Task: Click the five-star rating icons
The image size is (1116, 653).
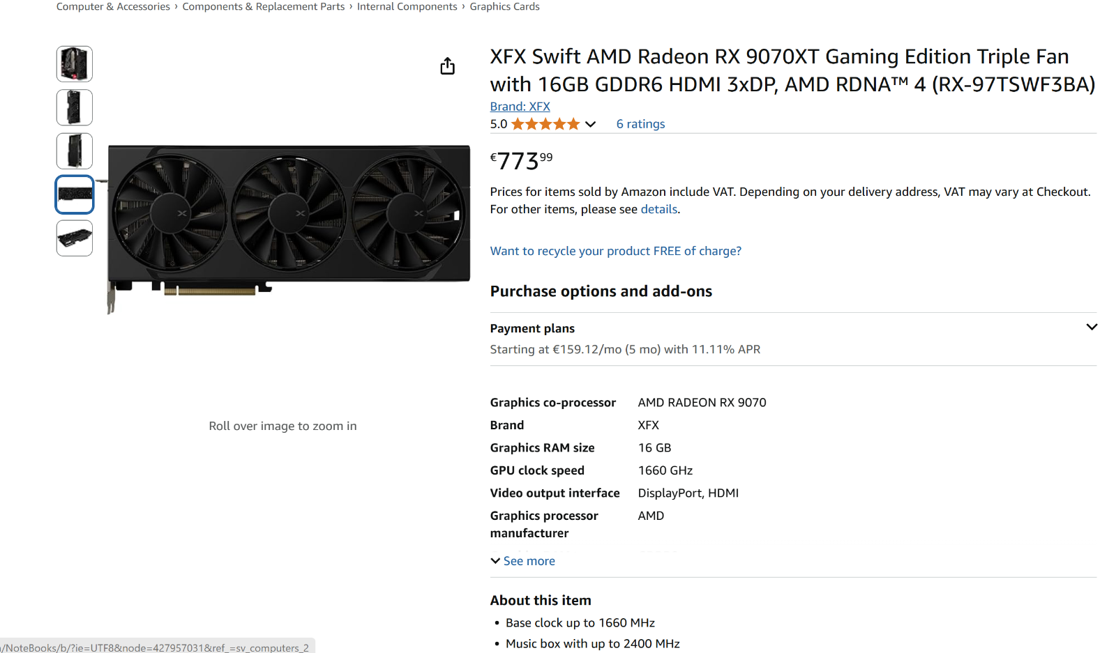Action: pos(545,124)
